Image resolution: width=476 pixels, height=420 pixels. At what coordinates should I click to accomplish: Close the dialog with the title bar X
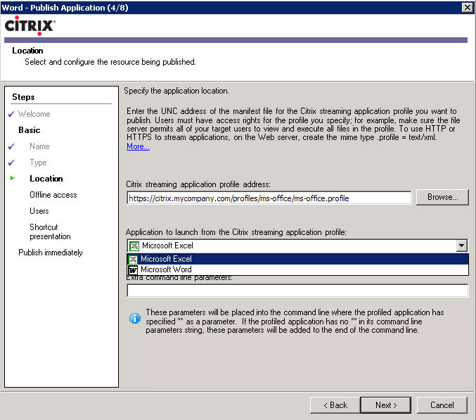tap(467, 7)
